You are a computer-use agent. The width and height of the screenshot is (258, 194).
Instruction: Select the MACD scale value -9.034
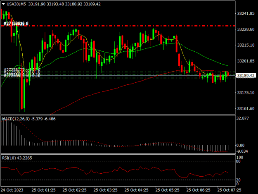242,151
